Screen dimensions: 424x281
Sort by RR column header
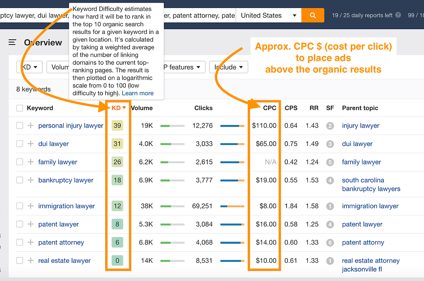[x=314, y=108]
